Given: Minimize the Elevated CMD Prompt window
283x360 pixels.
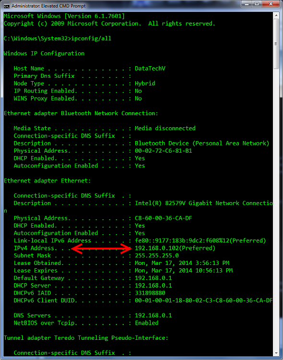Looking at the screenshot, I should click(247, 4).
